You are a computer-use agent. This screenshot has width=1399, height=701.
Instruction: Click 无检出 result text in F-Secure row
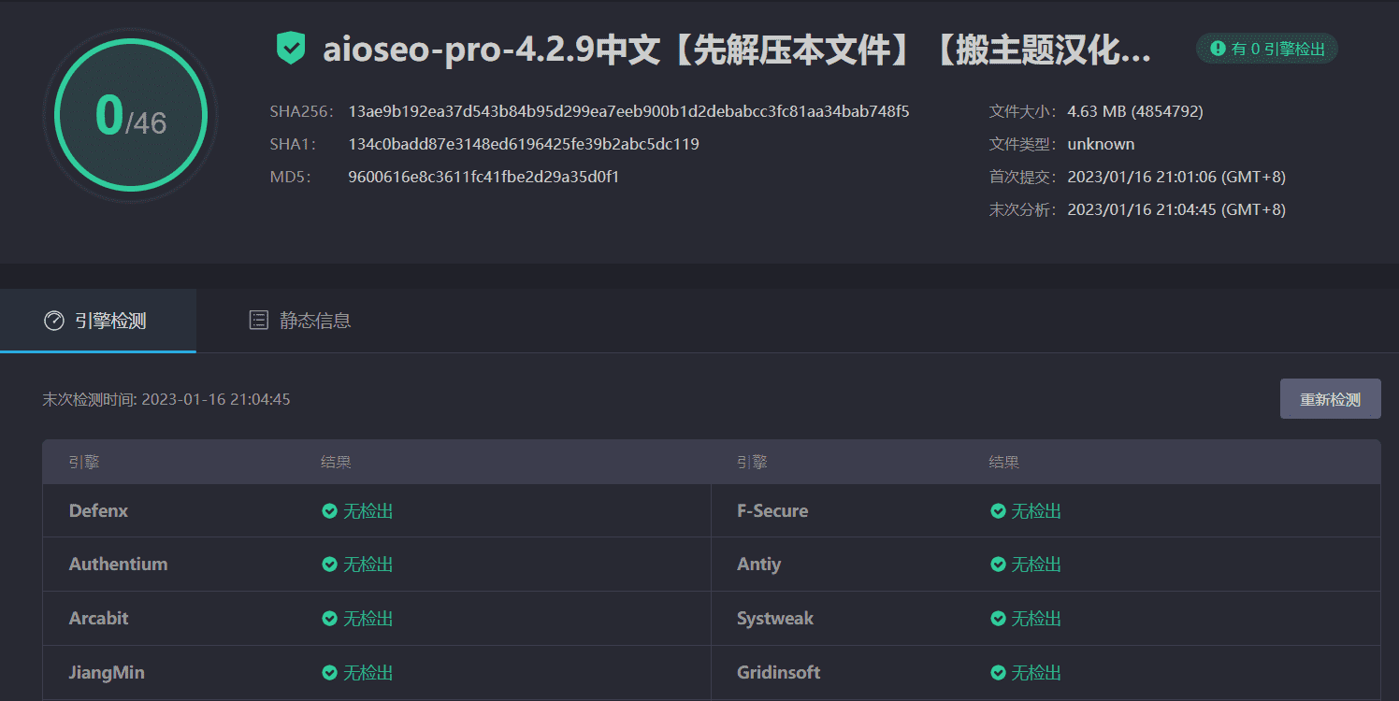click(1036, 511)
